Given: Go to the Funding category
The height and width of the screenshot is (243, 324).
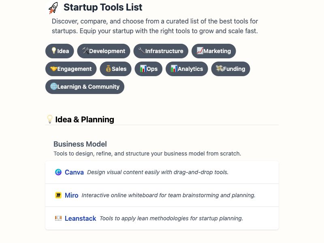Looking at the screenshot, I should coord(230,69).
